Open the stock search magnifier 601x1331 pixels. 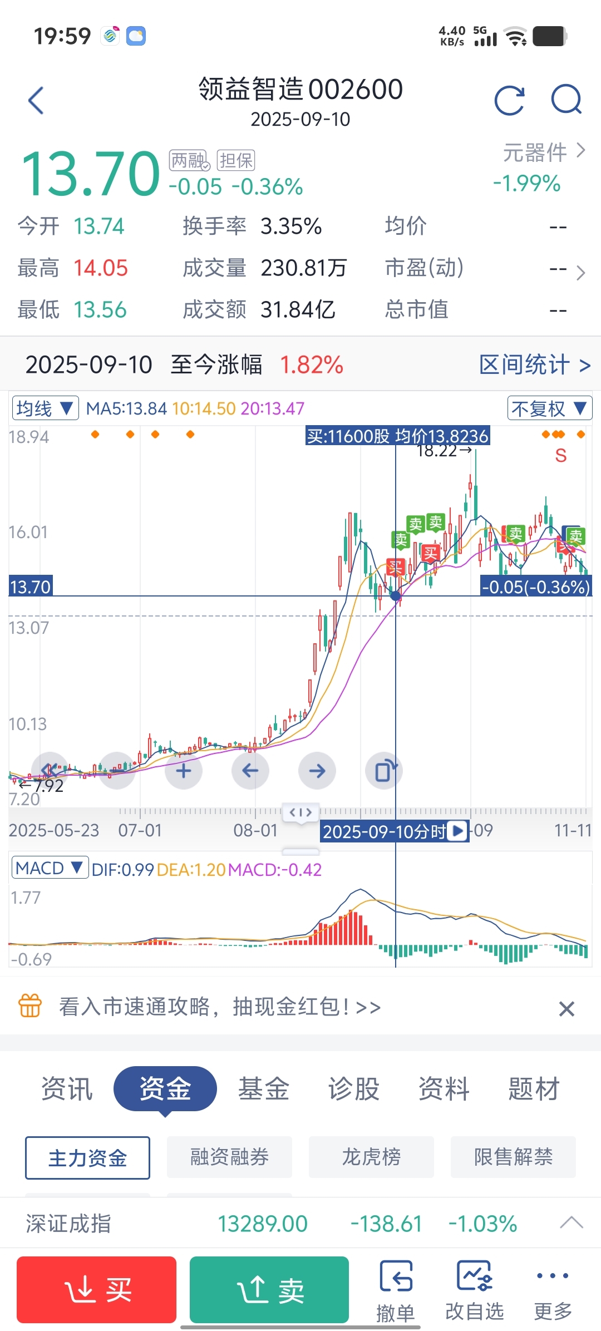[566, 100]
